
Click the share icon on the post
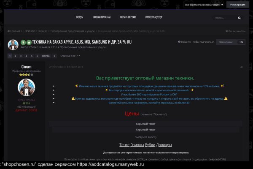click(241, 67)
